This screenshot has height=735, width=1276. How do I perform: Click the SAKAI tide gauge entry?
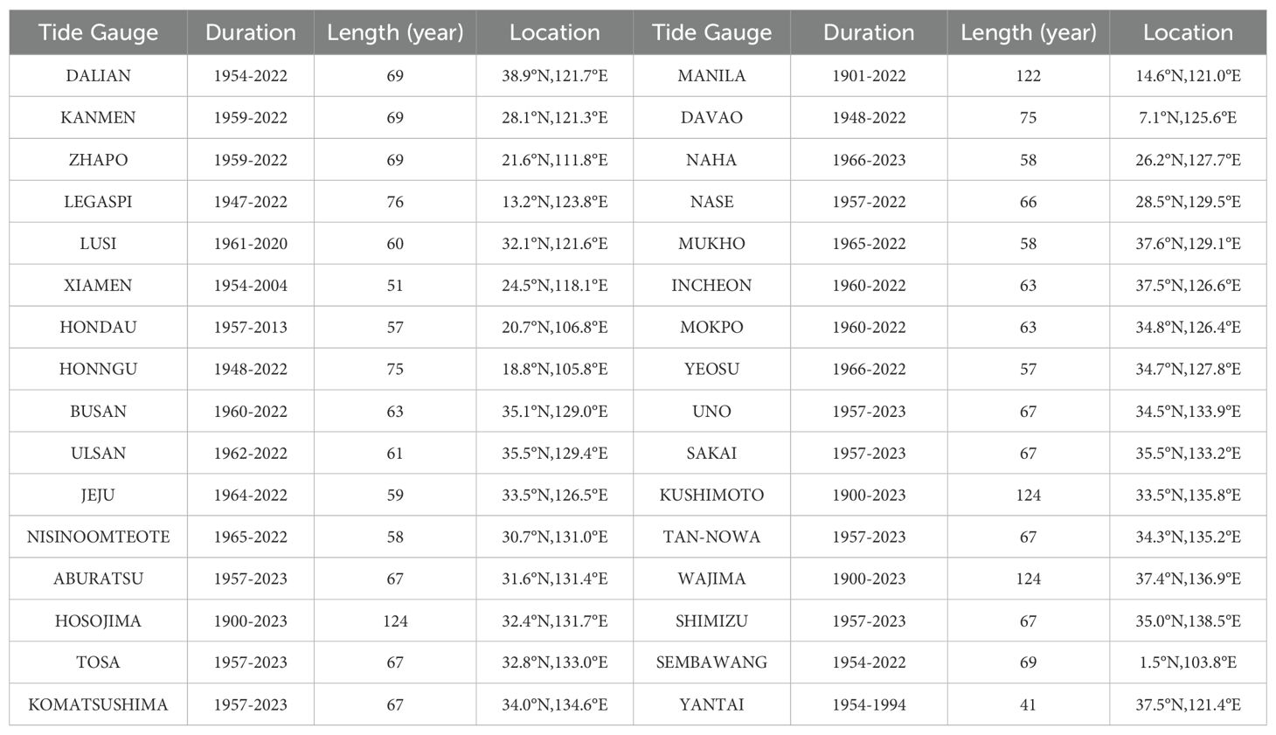click(x=711, y=454)
